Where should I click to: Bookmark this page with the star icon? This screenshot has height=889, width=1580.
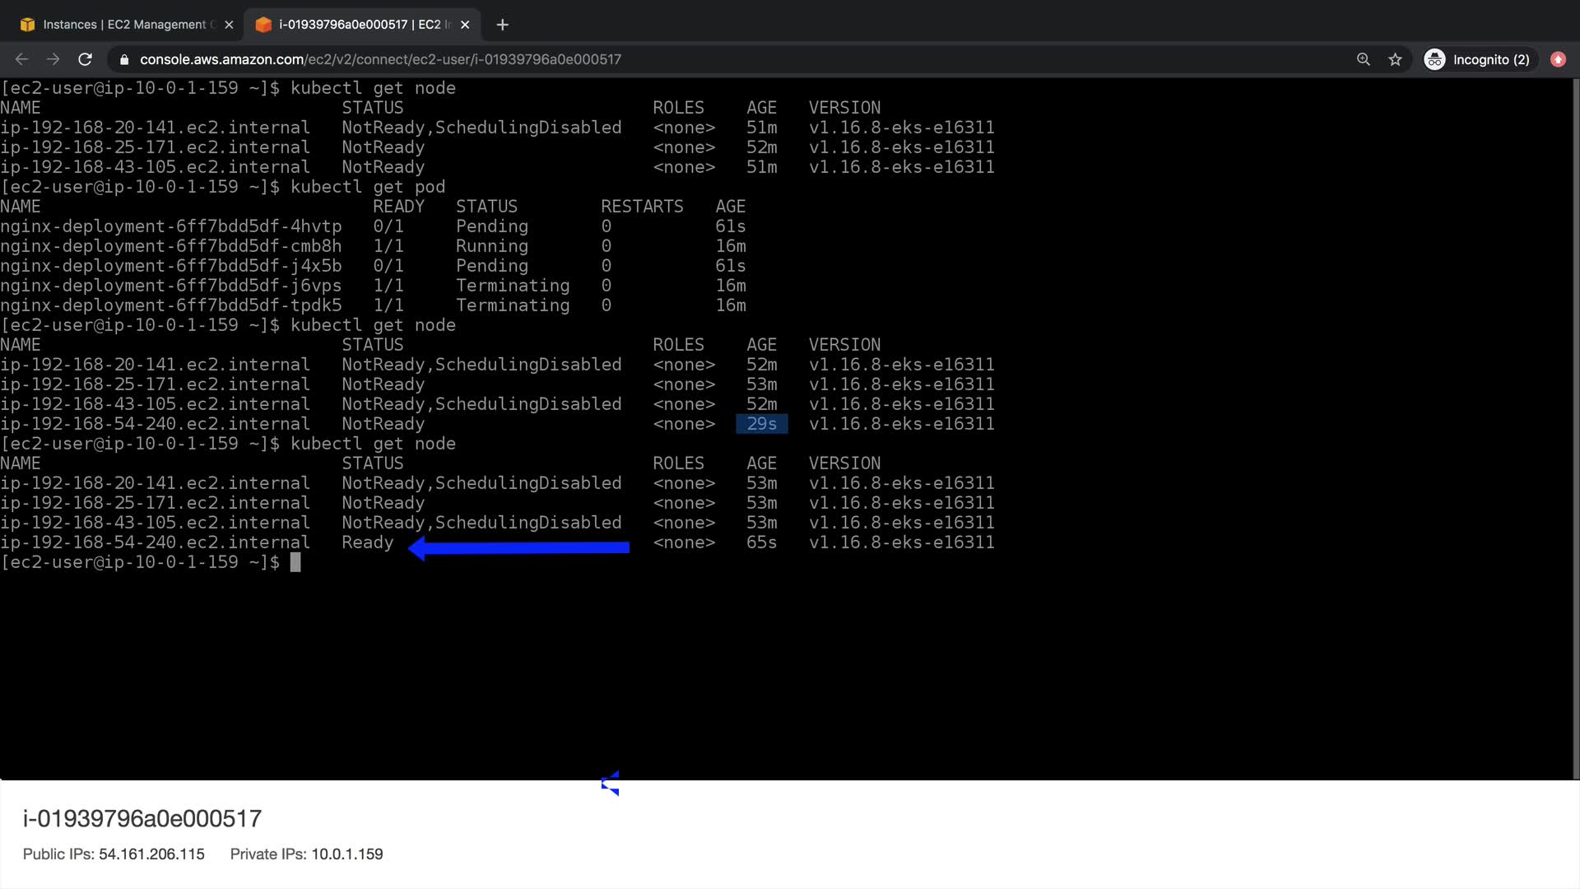(x=1395, y=59)
